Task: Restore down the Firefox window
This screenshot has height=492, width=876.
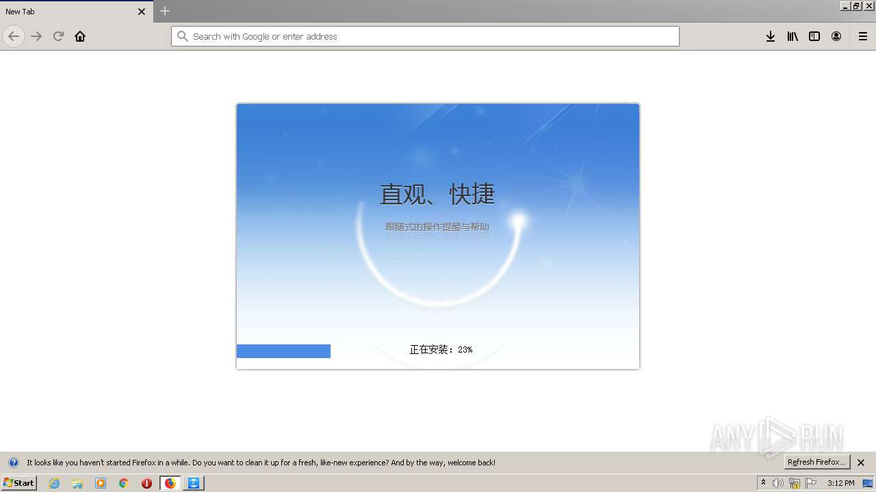Action: (856, 5)
